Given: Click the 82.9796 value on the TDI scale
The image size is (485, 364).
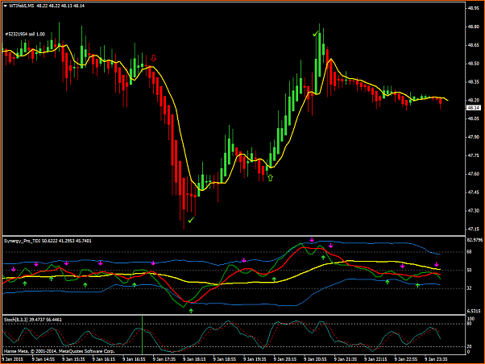Looking at the screenshot, I should pyautogui.click(x=475, y=240).
